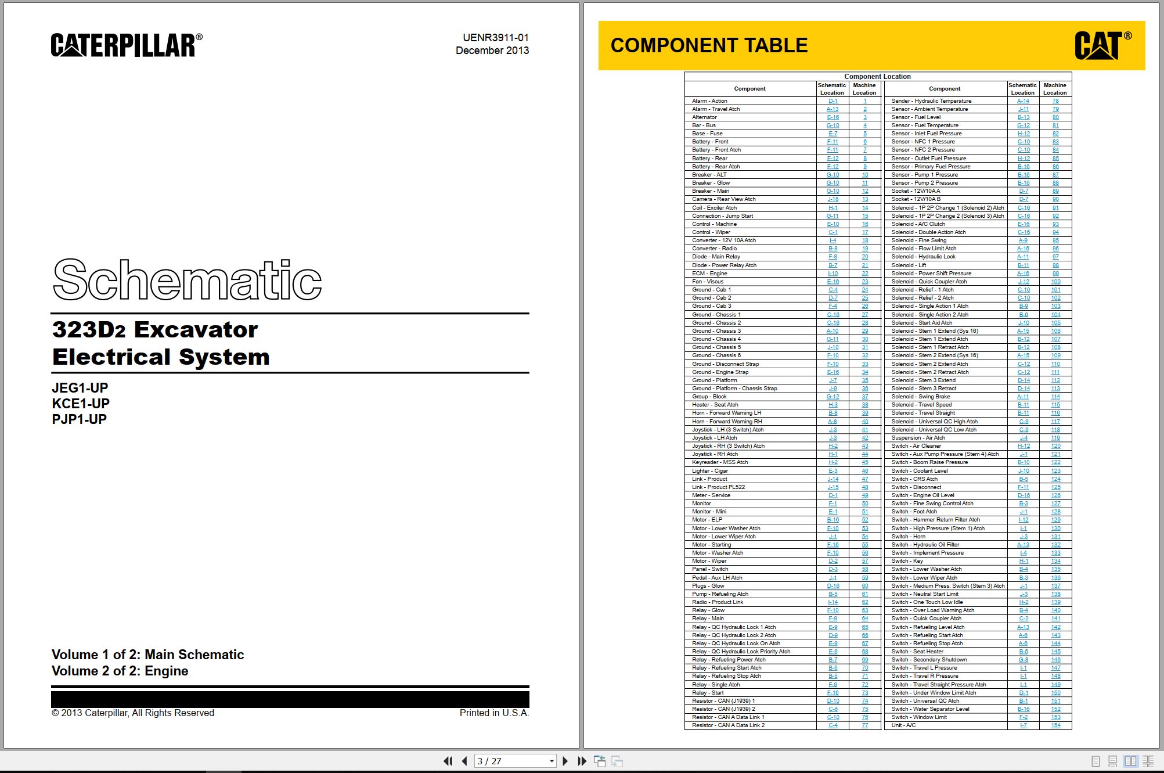The height and width of the screenshot is (773, 1164).
Task: Click the previous view icon
Action: [x=600, y=761]
